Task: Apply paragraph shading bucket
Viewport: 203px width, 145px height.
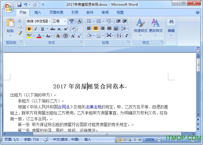Action: pyautogui.click(x=89, y=36)
